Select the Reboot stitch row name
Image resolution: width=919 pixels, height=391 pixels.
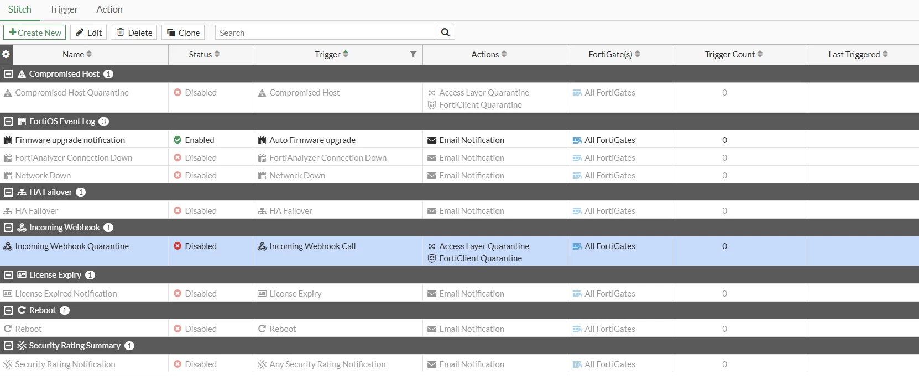coord(28,329)
